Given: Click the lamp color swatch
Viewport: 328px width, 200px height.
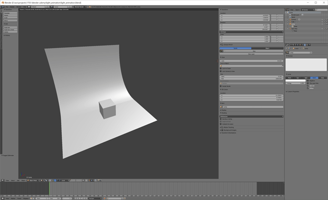Looking at the screenshot, I should point(296,80).
